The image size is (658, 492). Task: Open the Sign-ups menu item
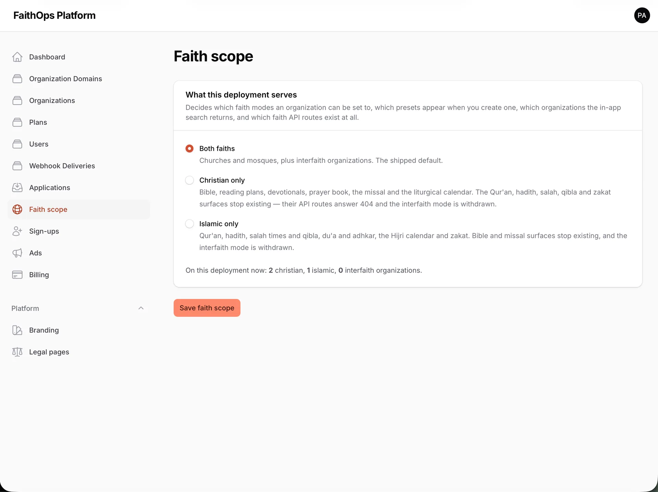79,231
